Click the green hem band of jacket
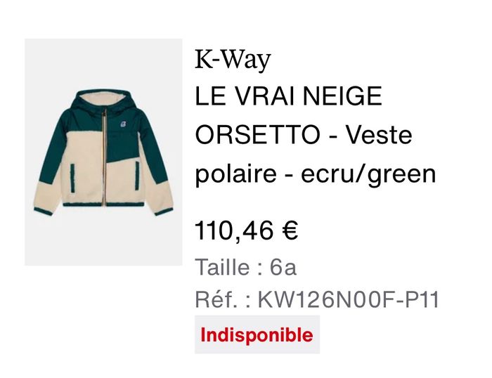Image resolution: width=492 pixels, height=378 pixels. (103, 204)
